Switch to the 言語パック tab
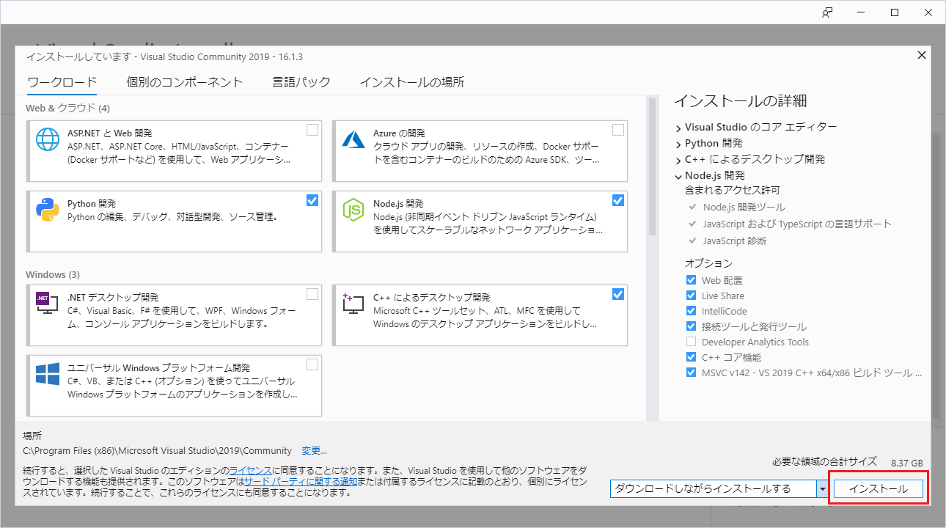The height and width of the screenshot is (528, 946). pos(301,82)
